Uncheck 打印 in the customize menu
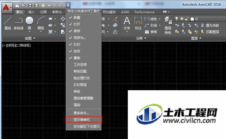The image size is (226, 139). [x=84, y=45]
